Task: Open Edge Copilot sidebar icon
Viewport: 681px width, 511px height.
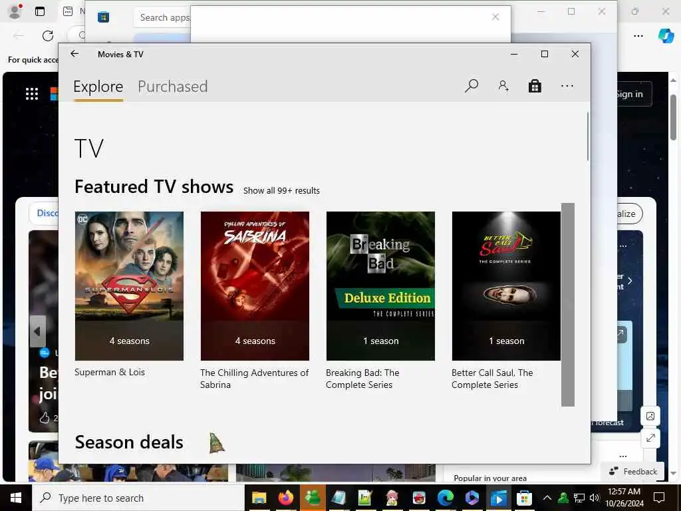Action: point(666,36)
